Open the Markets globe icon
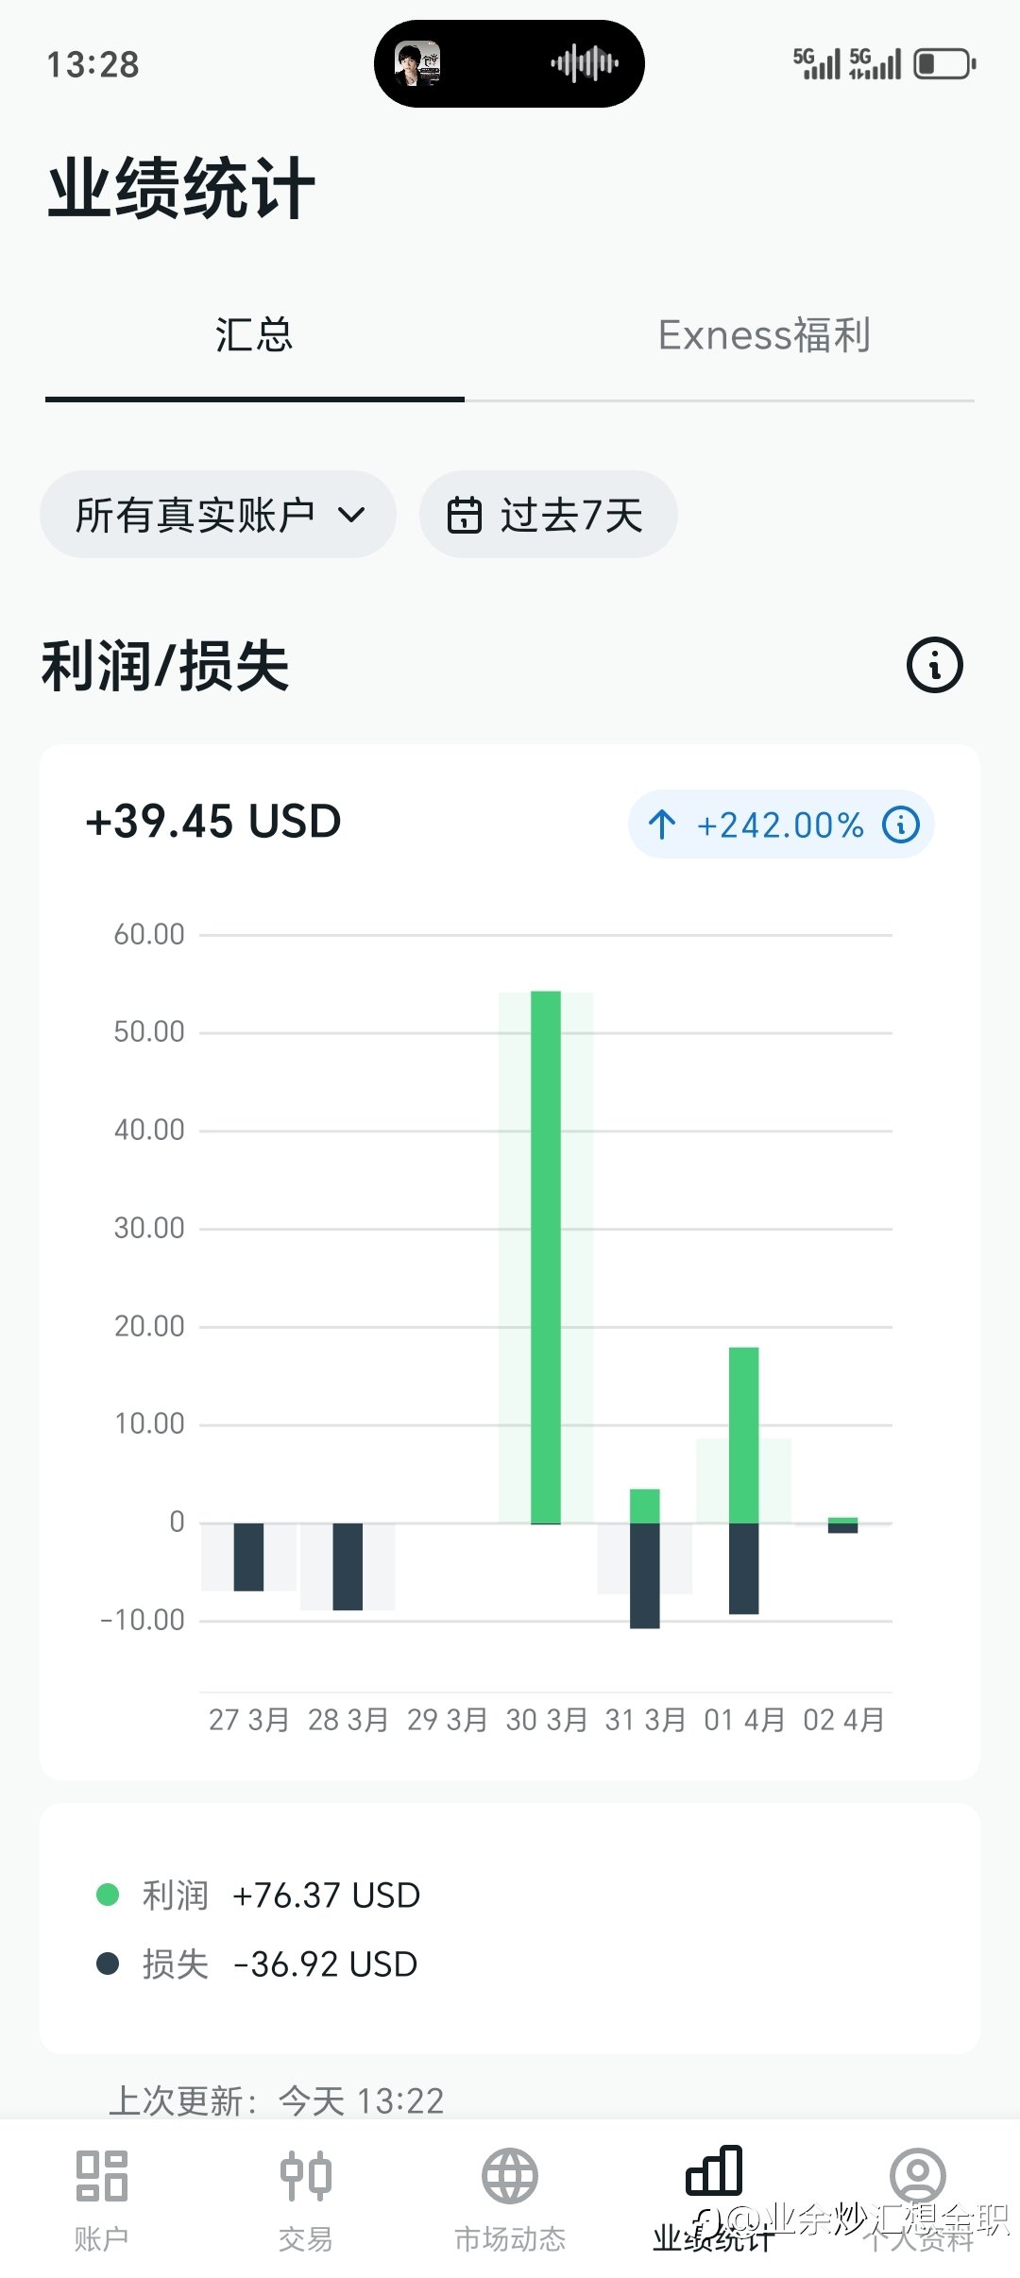Screen dimensions: 1020x2278 tap(510, 2176)
